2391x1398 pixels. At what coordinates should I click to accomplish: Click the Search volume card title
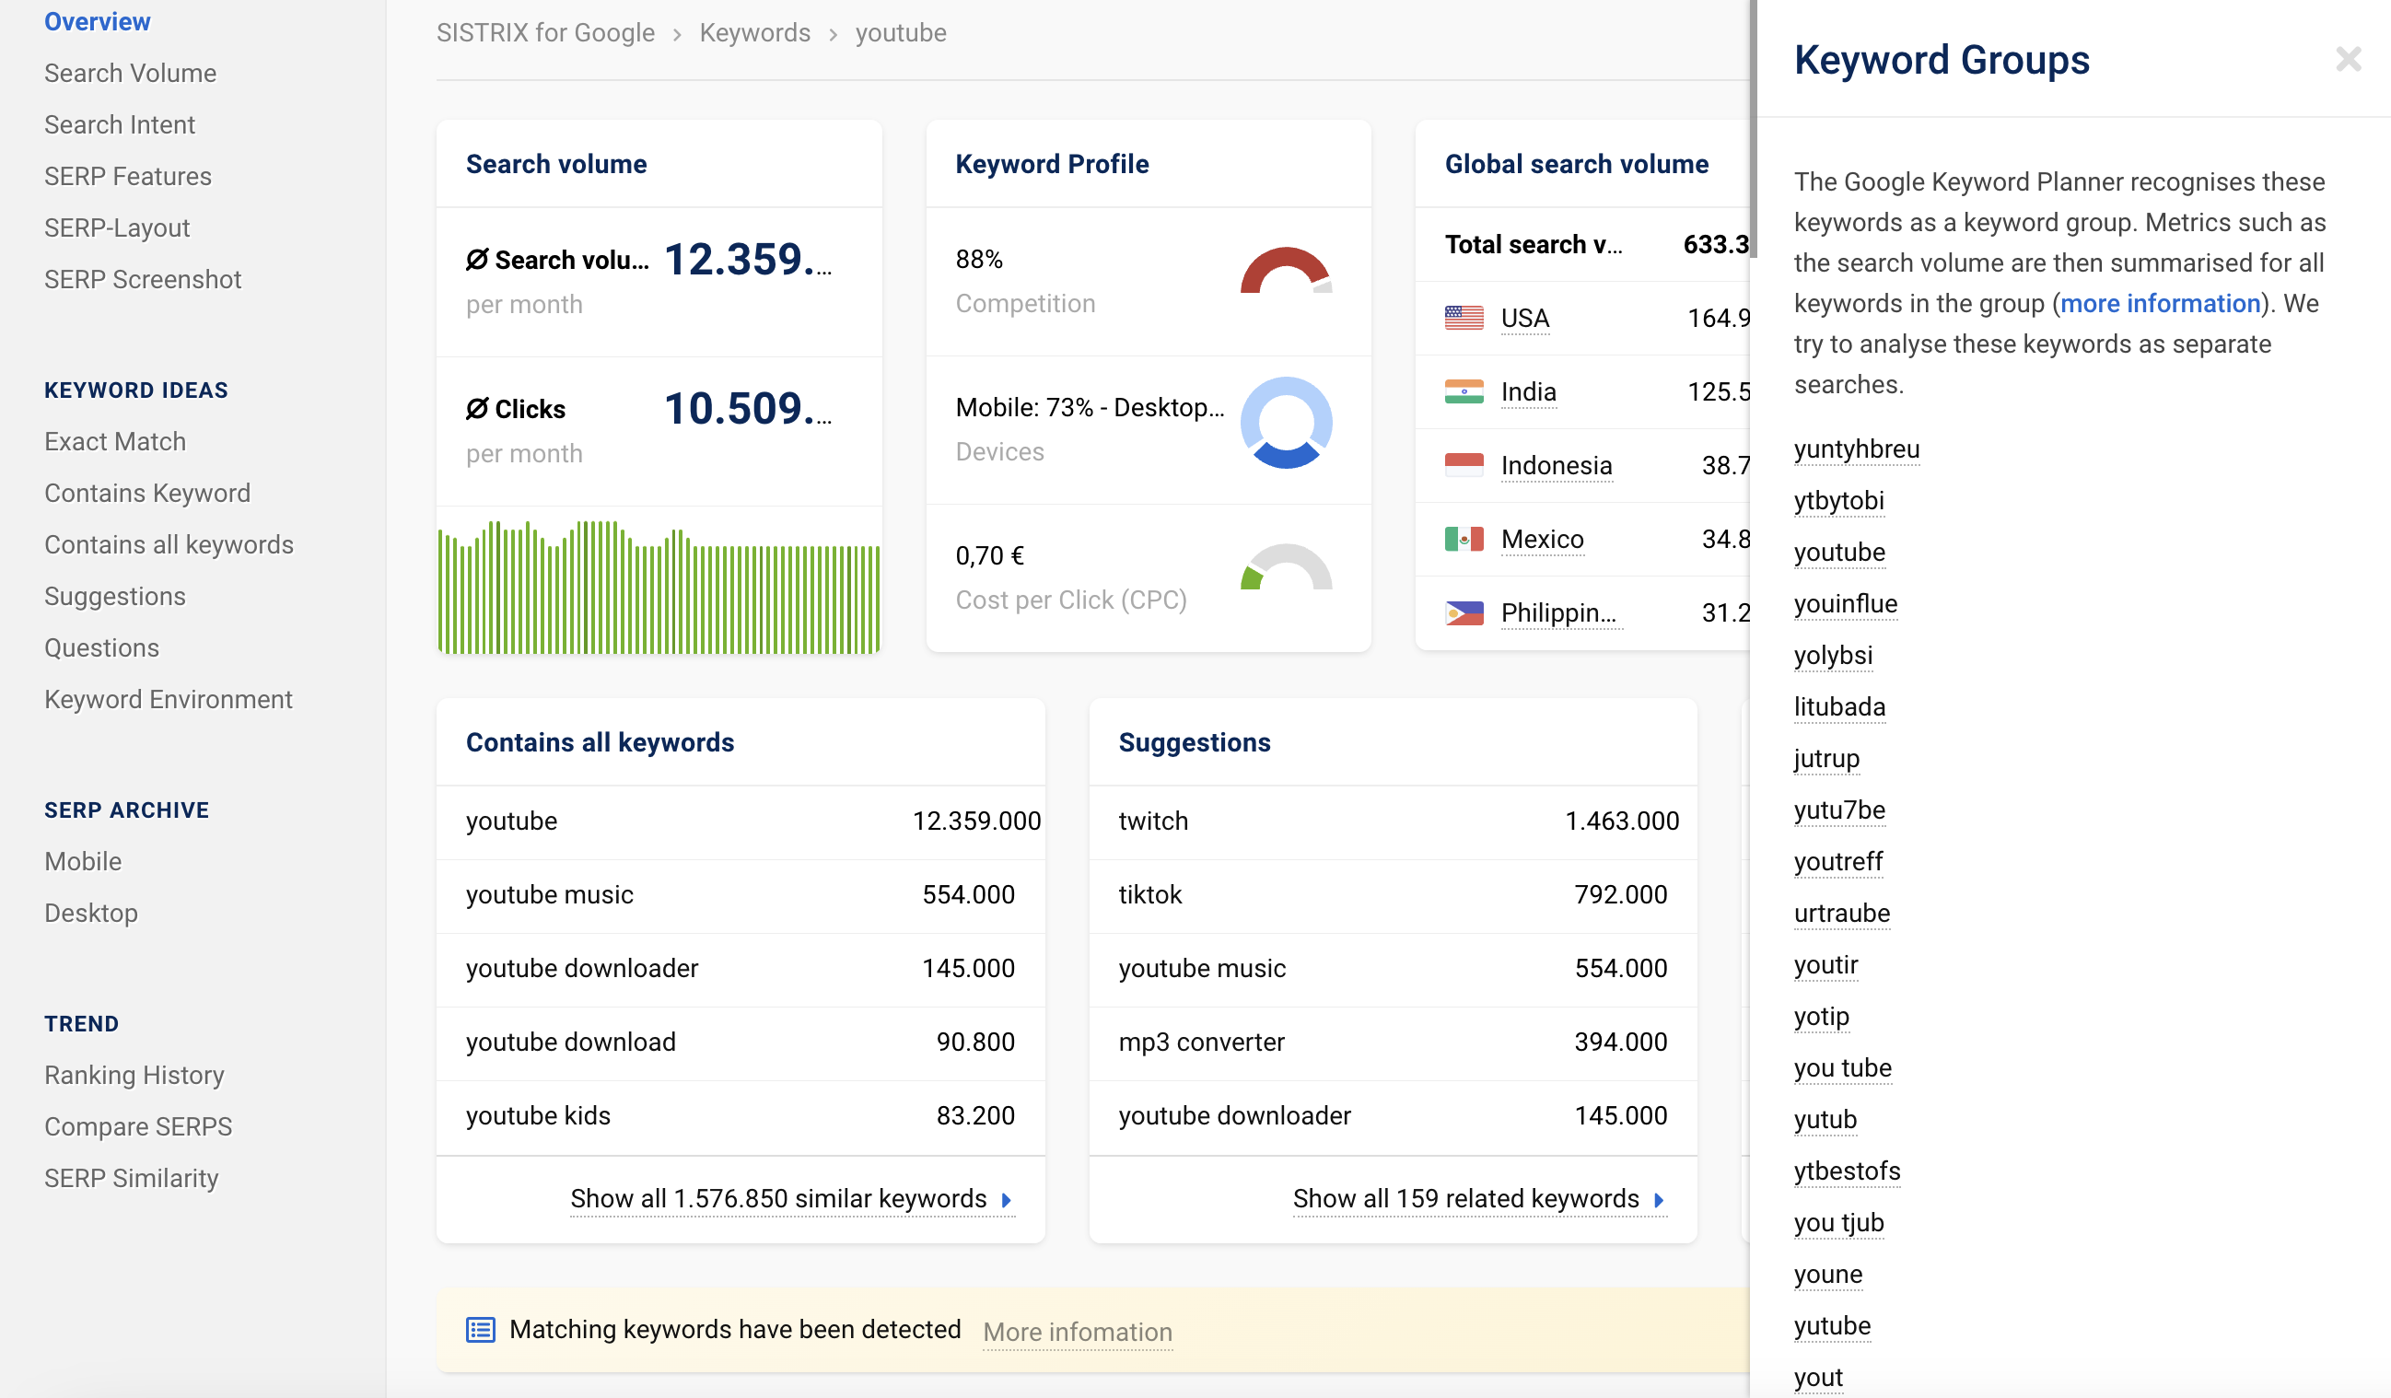[556, 164]
